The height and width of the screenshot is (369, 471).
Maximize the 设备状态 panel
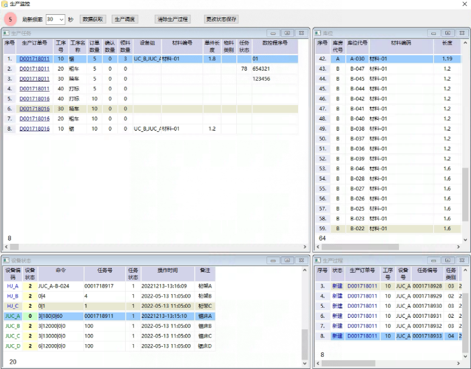(x=287, y=259)
